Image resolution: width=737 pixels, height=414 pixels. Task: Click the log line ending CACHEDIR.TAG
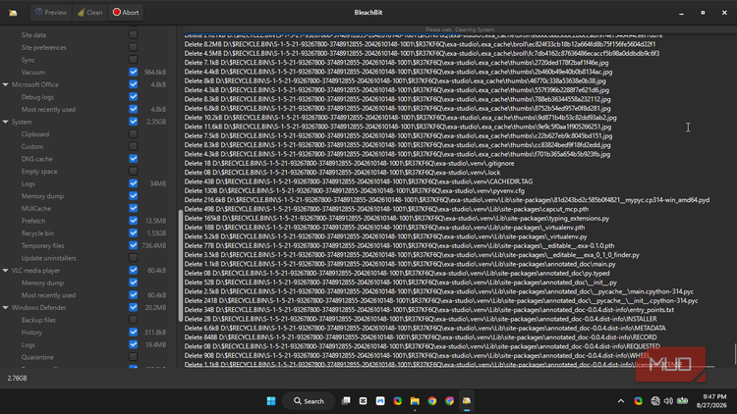[x=359, y=181]
